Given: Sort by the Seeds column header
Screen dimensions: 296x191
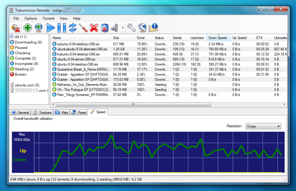Looking at the screenshot, I should click(180, 38).
